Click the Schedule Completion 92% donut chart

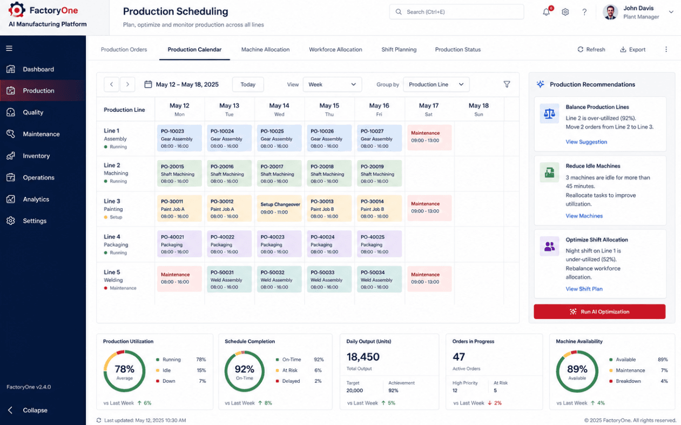[244, 371]
